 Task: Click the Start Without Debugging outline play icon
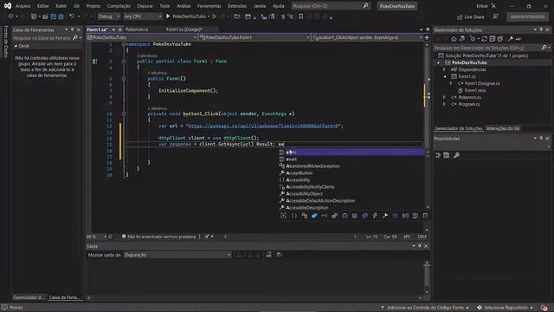[214, 16]
